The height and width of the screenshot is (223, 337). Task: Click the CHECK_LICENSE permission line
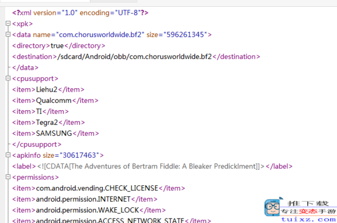(98, 188)
